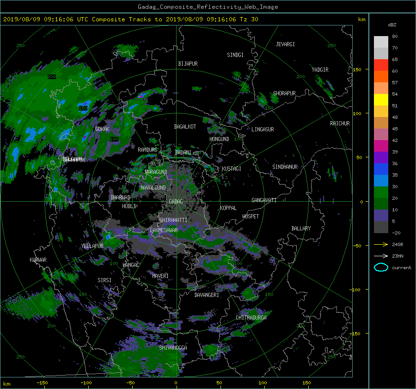Screen dimensions: 416x389
Task: Select the HANGAL city label
Action: click(130, 265)
